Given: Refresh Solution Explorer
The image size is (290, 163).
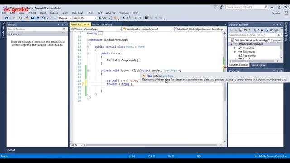Looking at the screenshot, I should click(x=266, y=30).
